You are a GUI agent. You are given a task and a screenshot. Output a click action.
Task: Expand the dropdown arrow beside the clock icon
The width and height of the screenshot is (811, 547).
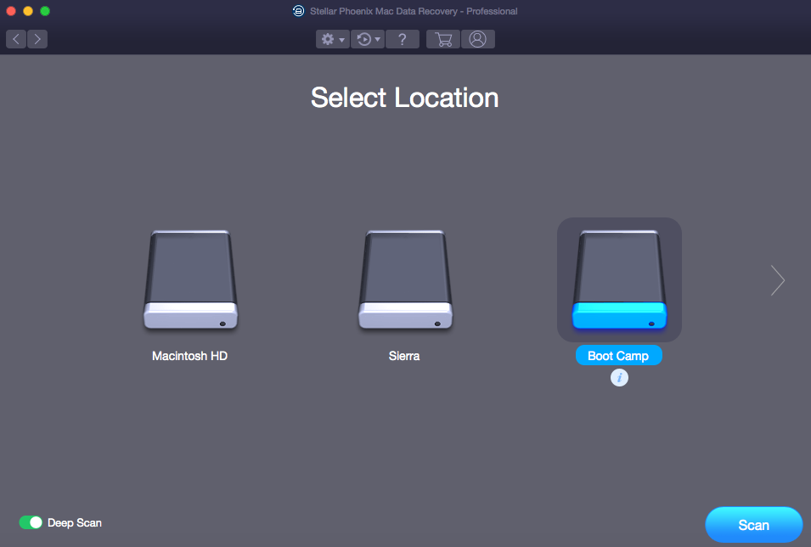point(377,40)
